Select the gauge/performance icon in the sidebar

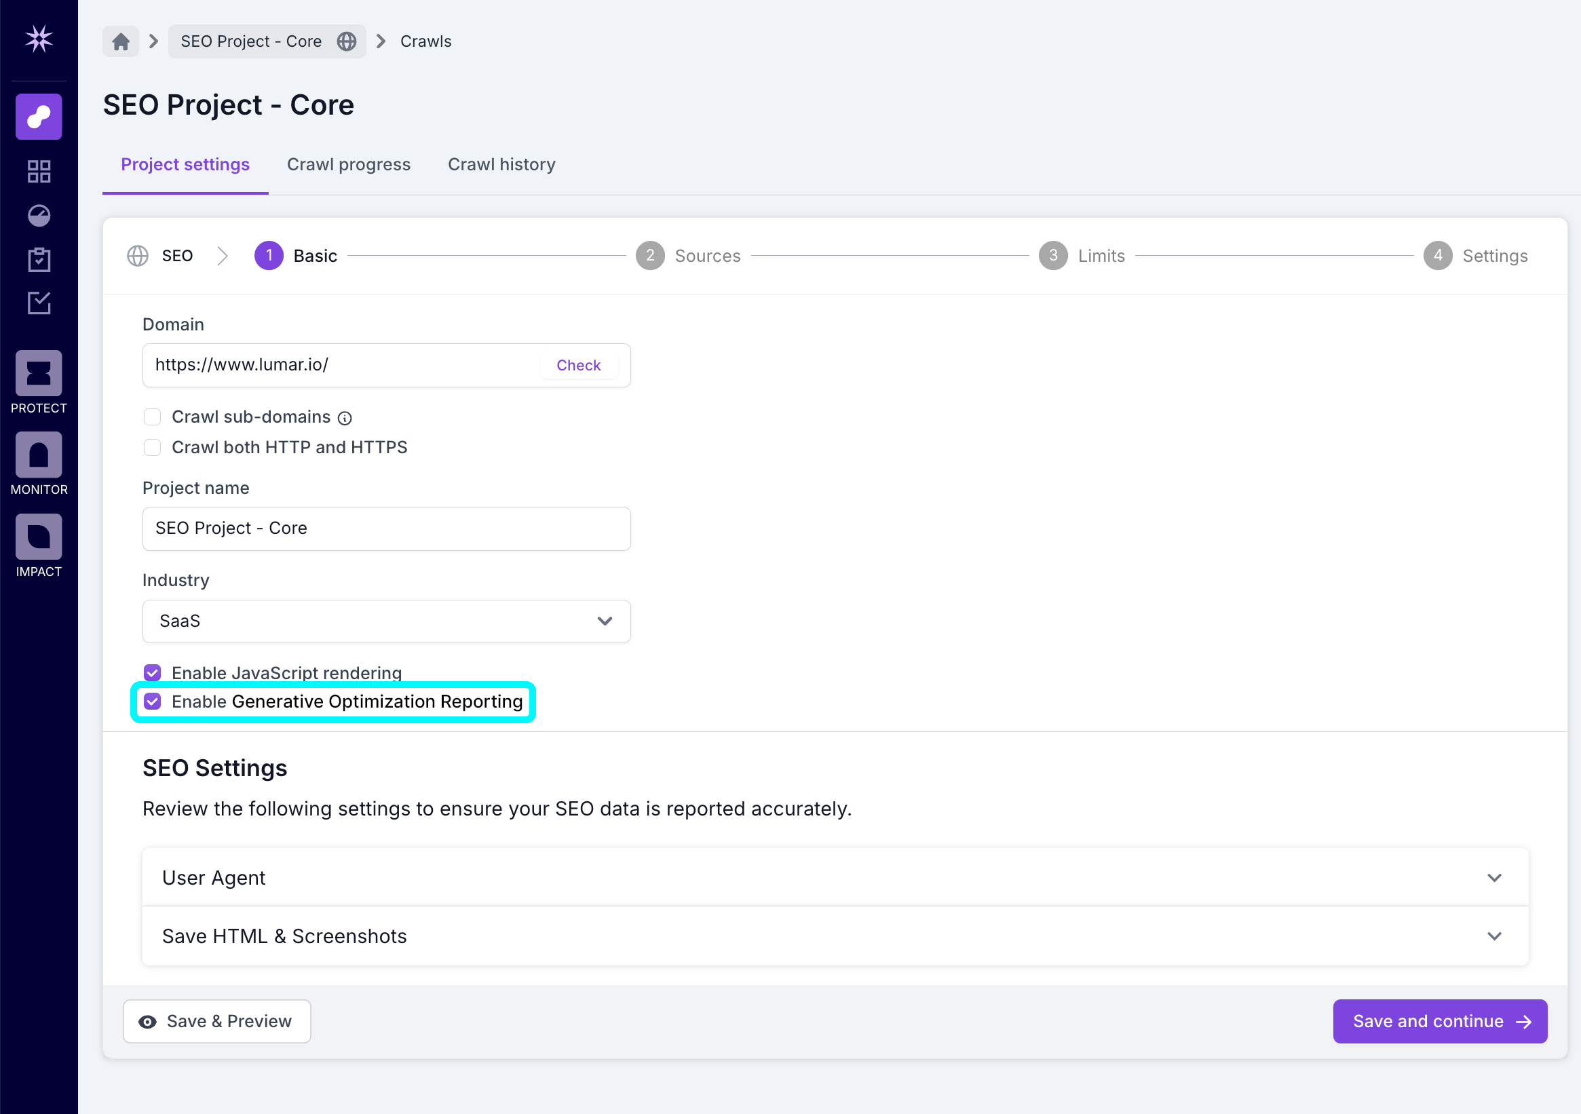pos(39,216)
